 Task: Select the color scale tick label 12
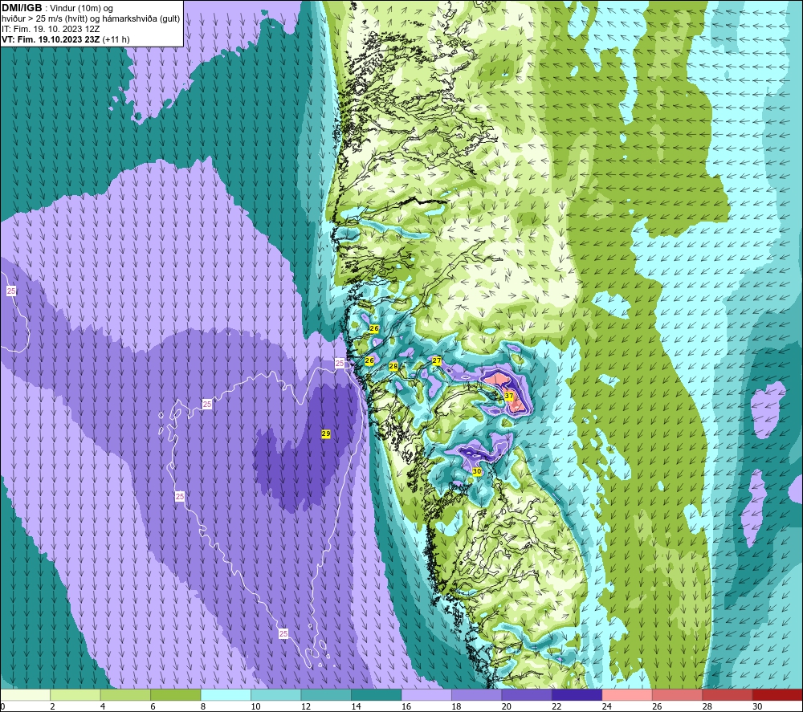tap(306, 706)
